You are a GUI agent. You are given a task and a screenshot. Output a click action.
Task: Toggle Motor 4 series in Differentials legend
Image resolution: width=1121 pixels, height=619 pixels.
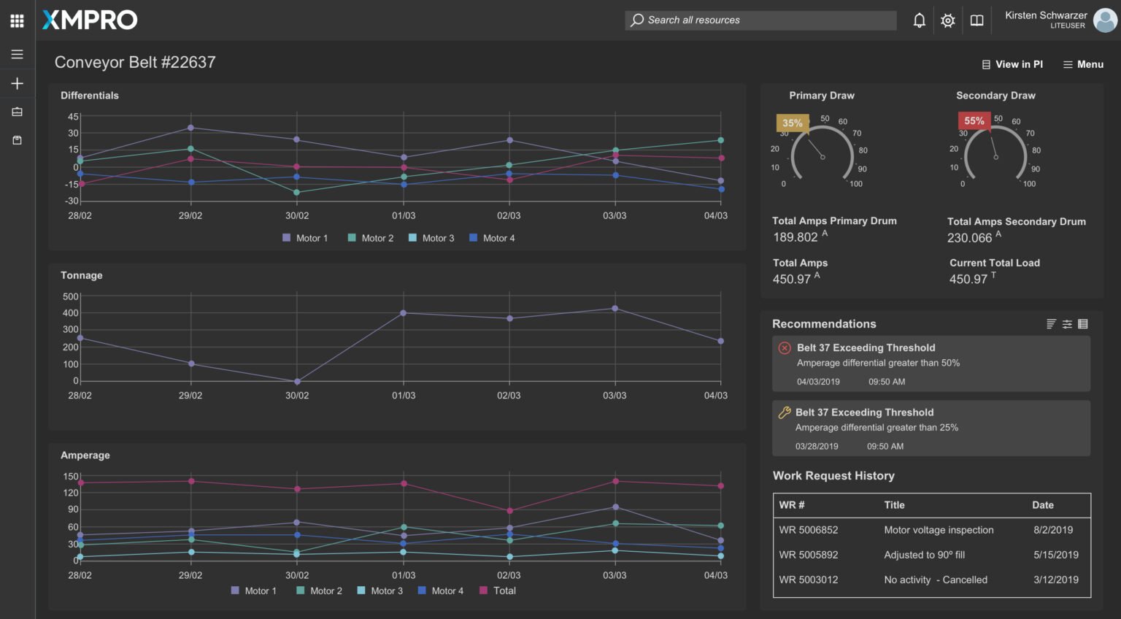coord(492,238)
